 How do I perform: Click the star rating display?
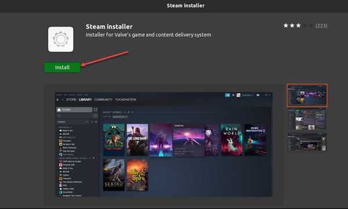[x=298, y=25]
